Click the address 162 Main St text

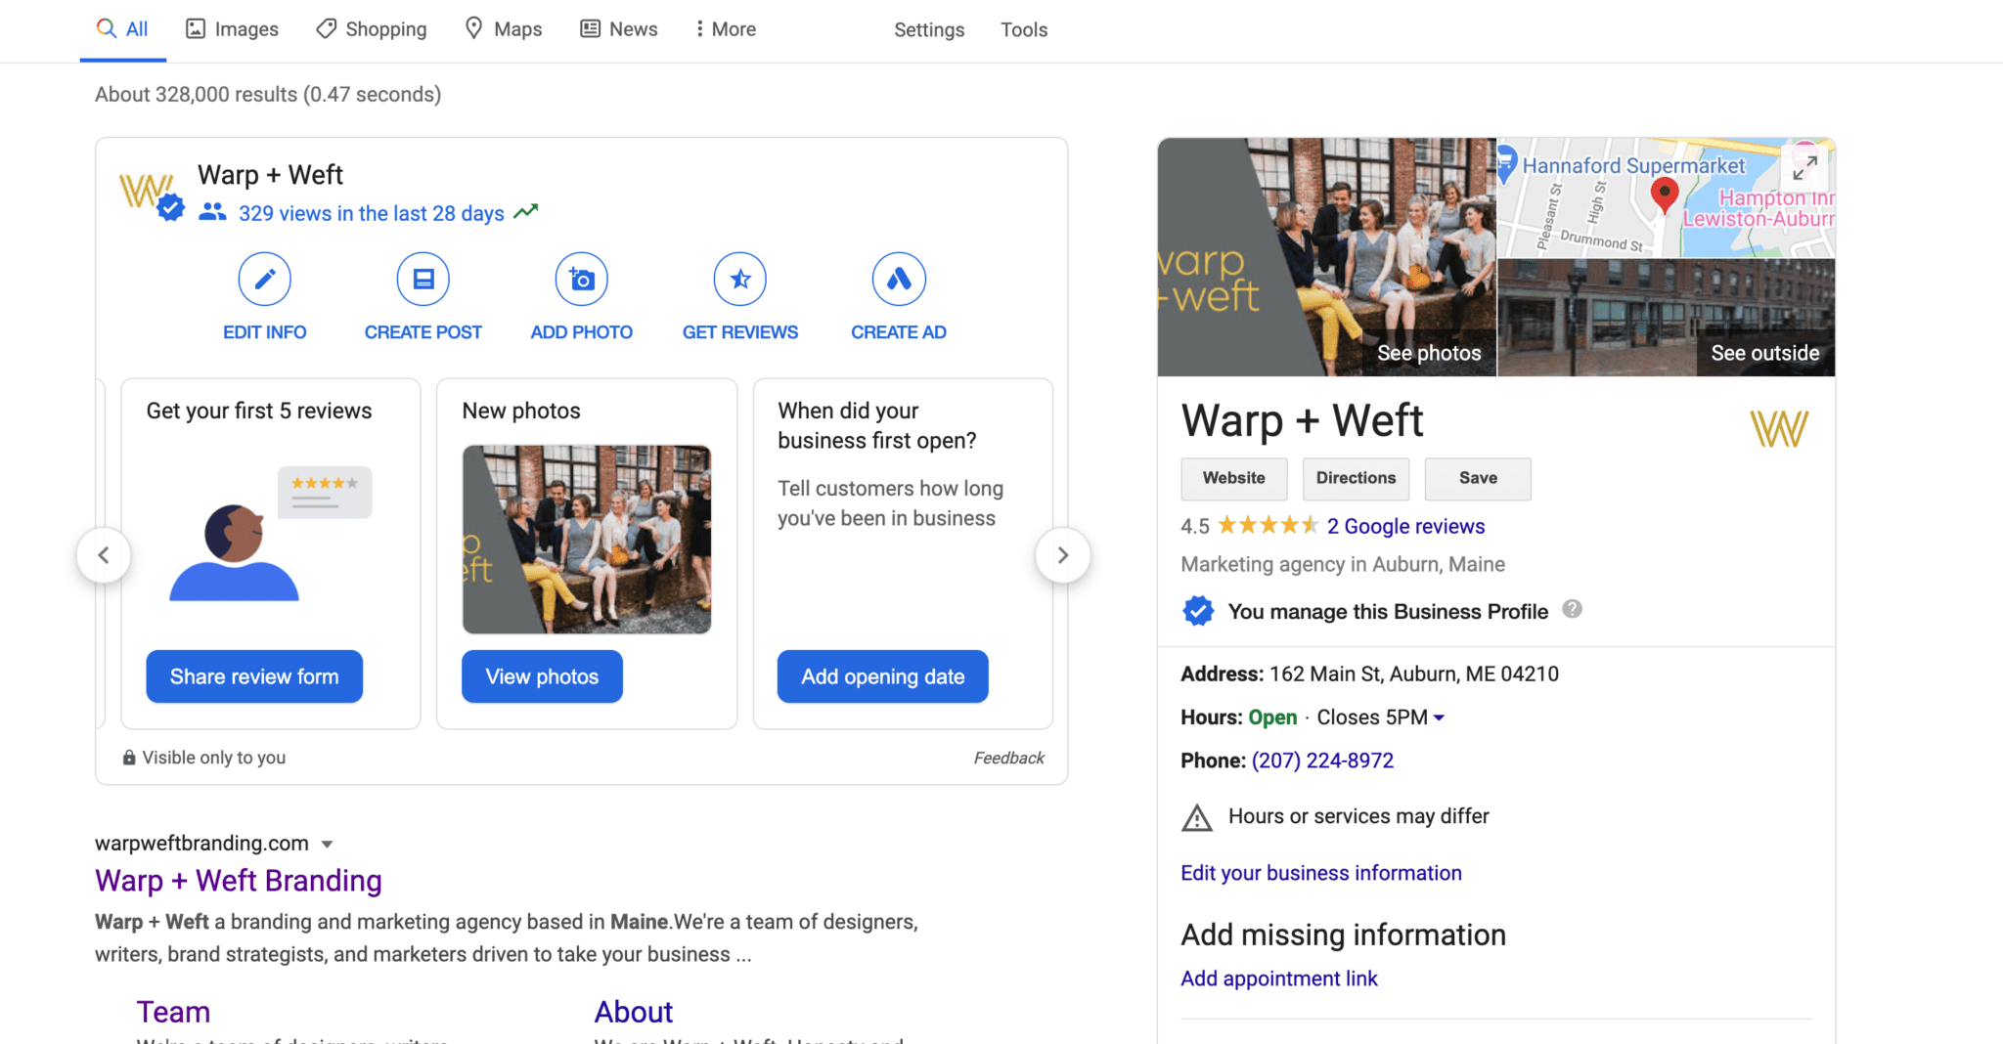(1414, 674)
